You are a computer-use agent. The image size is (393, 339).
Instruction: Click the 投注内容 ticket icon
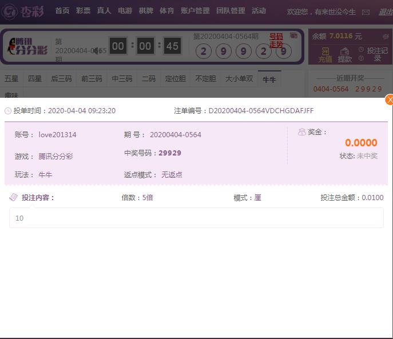pyautogui.click(x=14, y=197)
